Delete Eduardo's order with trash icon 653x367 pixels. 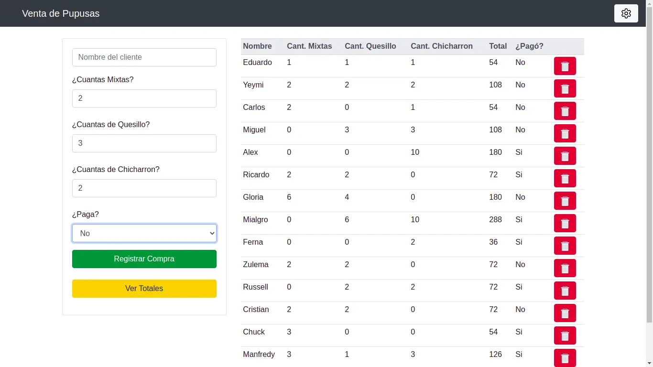(x=565, y=66)
